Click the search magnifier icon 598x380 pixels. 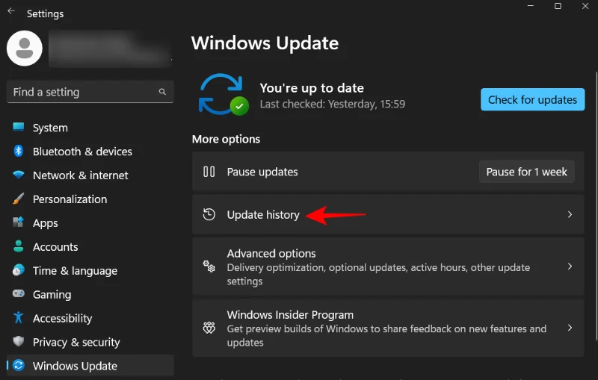pos(162,92)
